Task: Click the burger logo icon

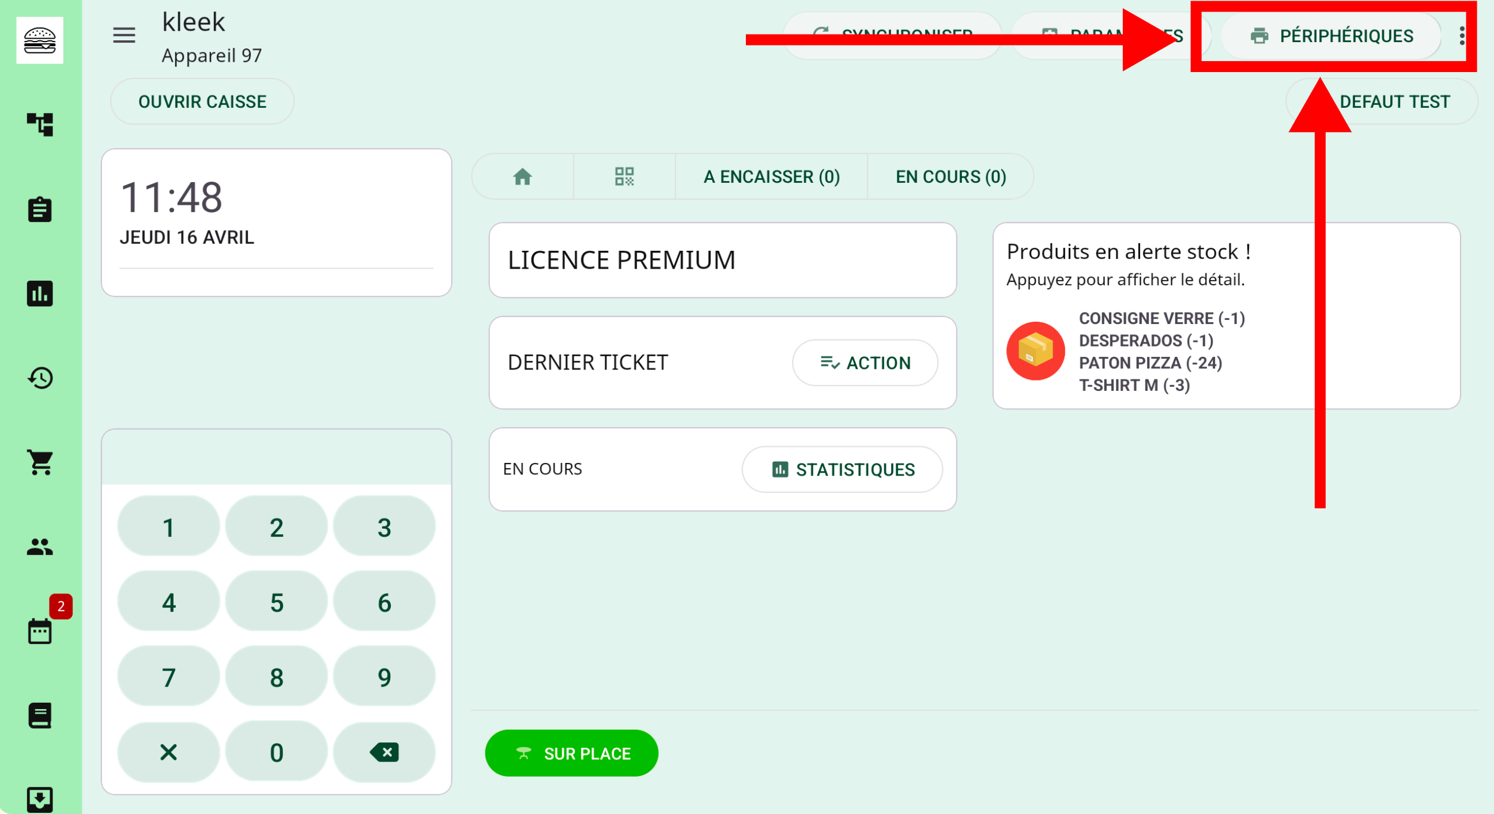Action: (39, 40)
